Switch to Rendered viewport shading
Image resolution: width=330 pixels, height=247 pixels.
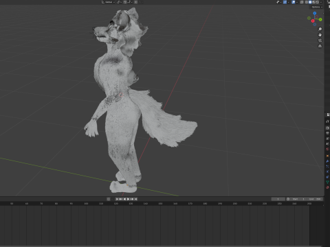(x=318, y=2)
